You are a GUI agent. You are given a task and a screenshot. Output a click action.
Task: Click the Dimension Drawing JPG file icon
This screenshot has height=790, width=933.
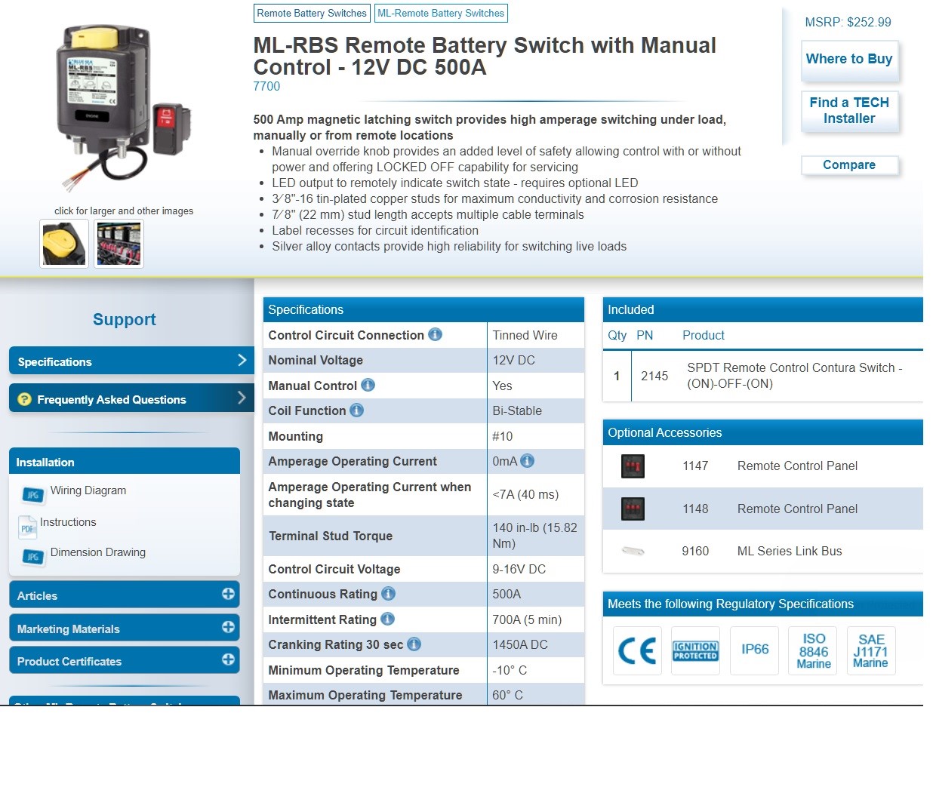pyautogui.click(x=32, y=556)
